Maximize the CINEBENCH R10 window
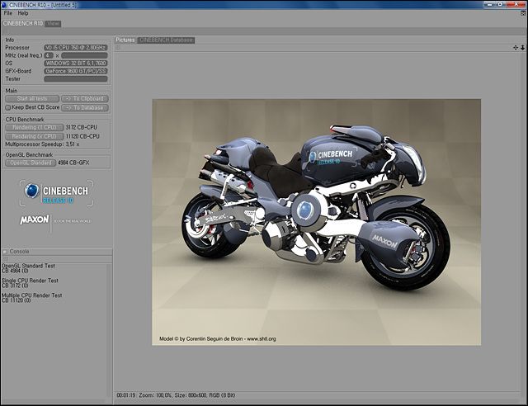Viewport: 528px width, 406px height. click(x=501, y=4)
